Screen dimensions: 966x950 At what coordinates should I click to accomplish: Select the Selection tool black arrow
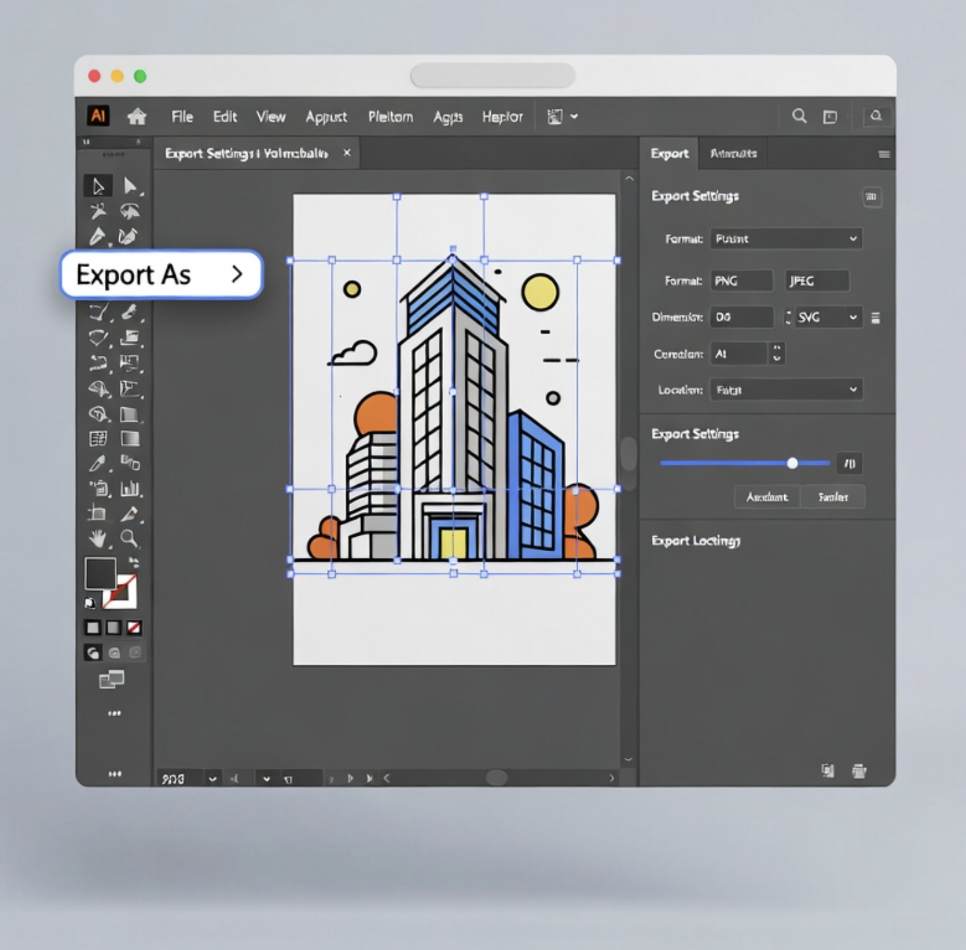98,186
